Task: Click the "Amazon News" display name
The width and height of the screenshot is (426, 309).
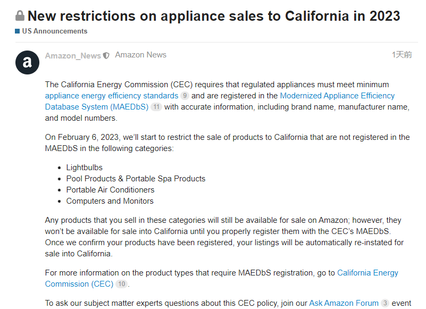Action: (x=140, y=55)
